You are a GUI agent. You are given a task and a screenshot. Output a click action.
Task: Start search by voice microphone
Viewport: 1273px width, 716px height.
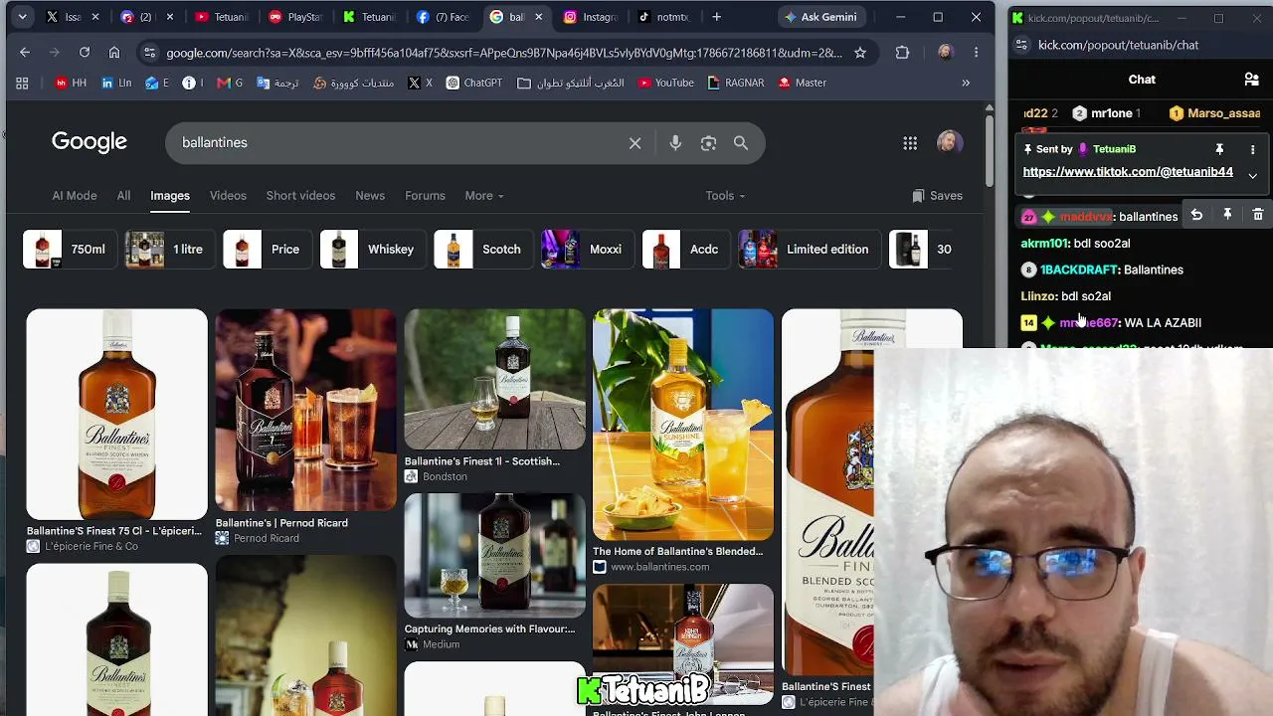tap(675, 143)
